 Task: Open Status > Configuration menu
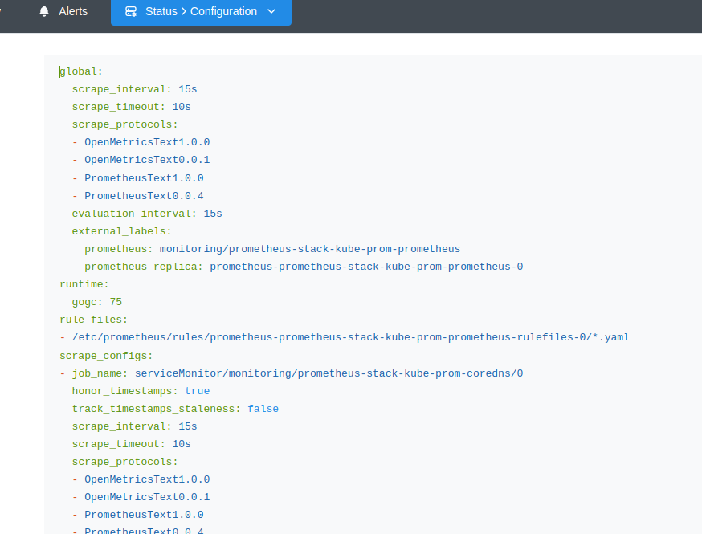tap(201, 12)
